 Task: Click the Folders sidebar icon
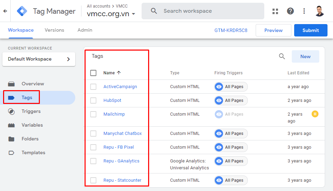pyautogui.click(x=11, y=139)
